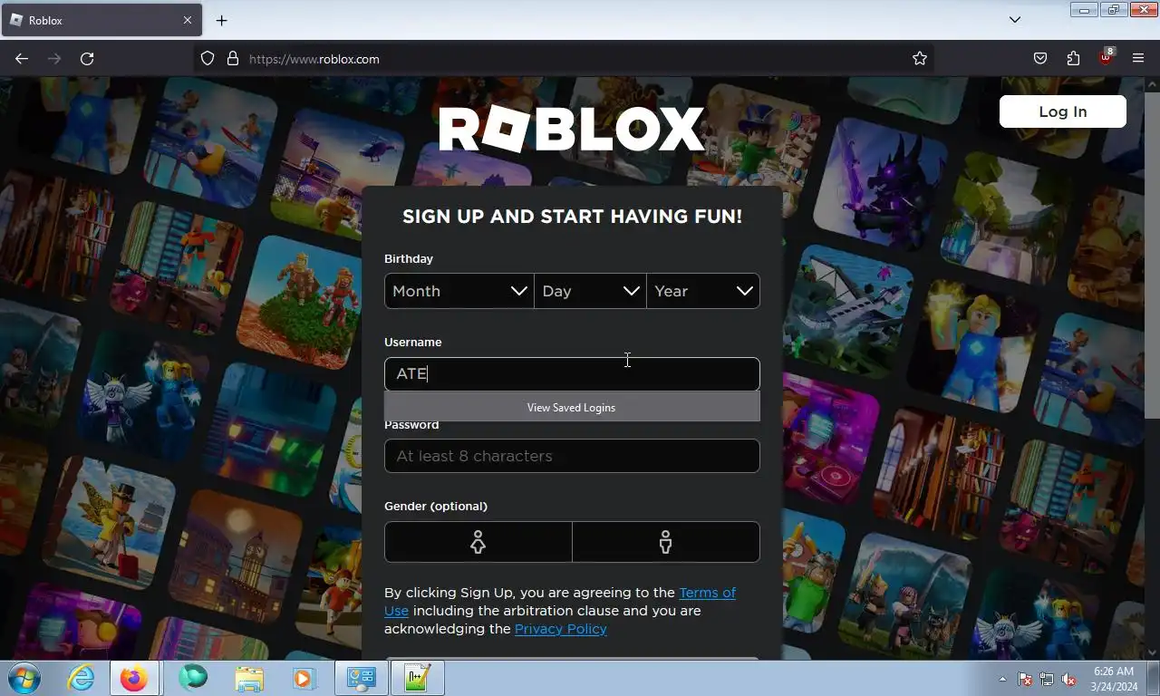Click the Birthday label text

tap(409, 259)
